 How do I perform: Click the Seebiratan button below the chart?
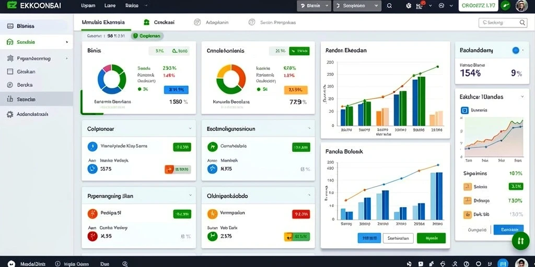pyautogui.click(x=398, y=238)
